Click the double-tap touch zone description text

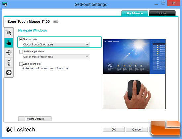pos(45,68)
